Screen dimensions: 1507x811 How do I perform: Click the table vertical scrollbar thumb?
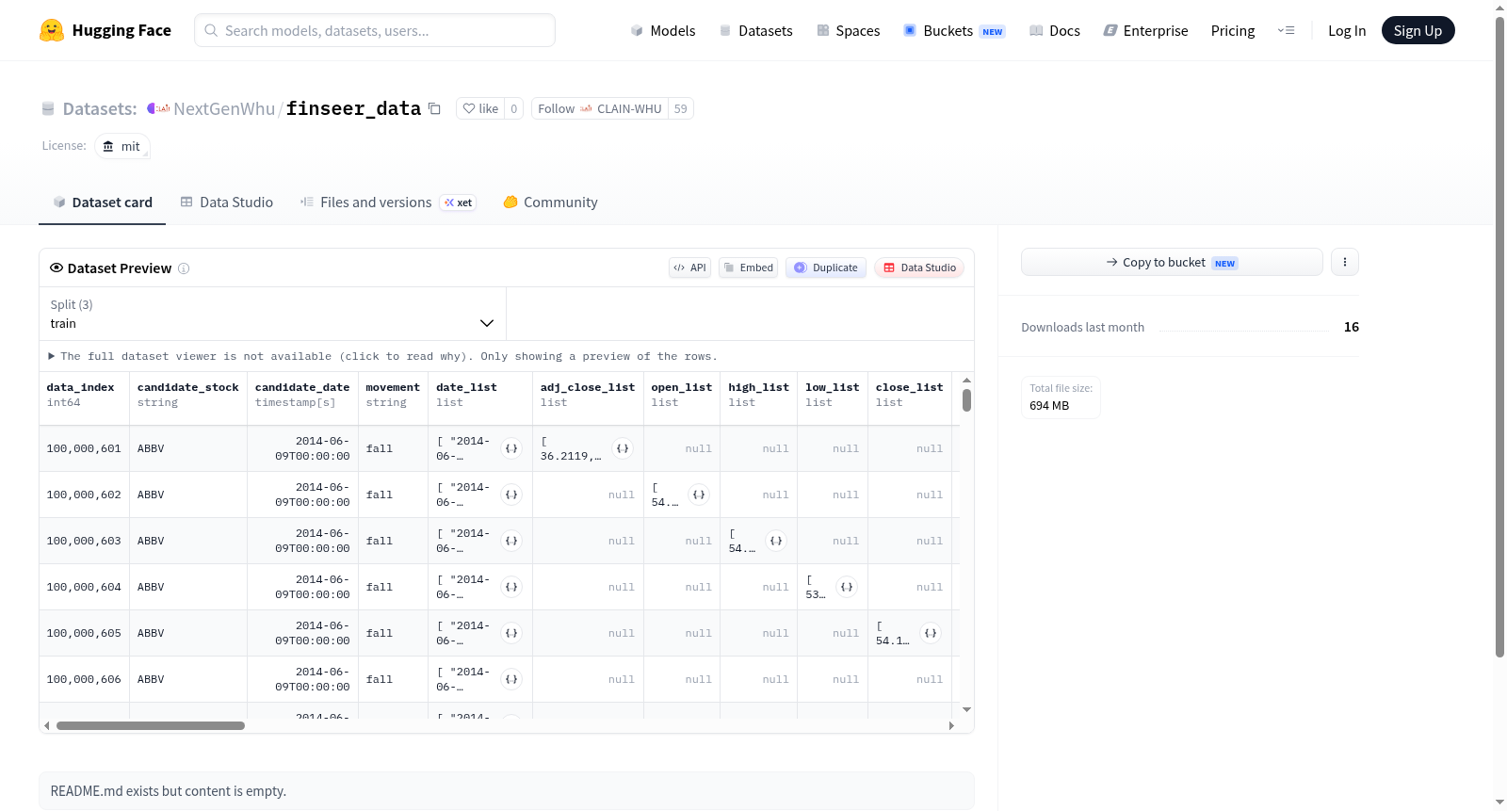click(966, 400)
